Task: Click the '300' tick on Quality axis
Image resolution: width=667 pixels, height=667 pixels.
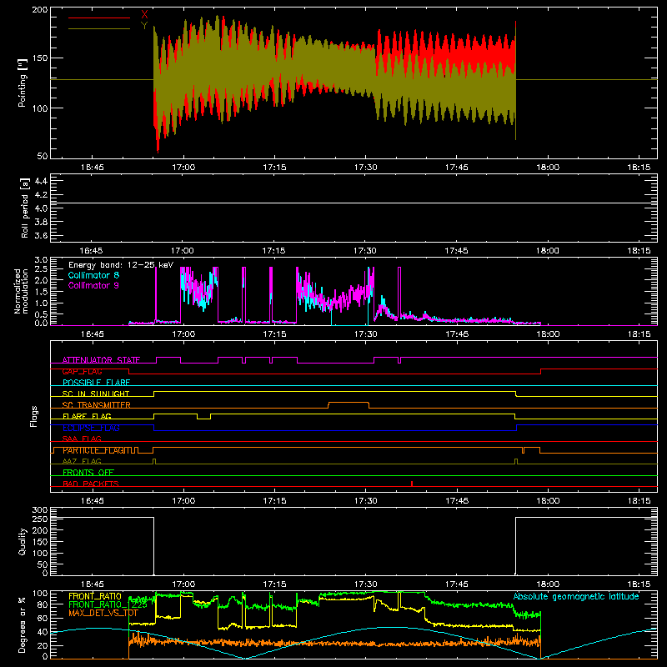Action: tap(40, 509)
